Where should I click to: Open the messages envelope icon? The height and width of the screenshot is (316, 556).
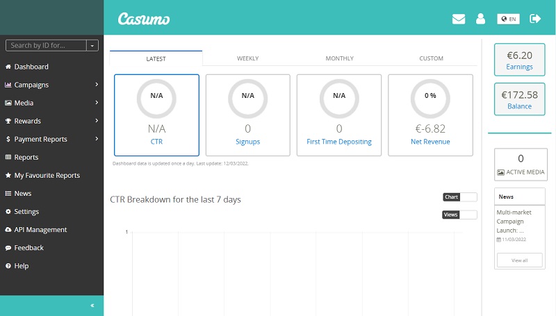point(459,19)
